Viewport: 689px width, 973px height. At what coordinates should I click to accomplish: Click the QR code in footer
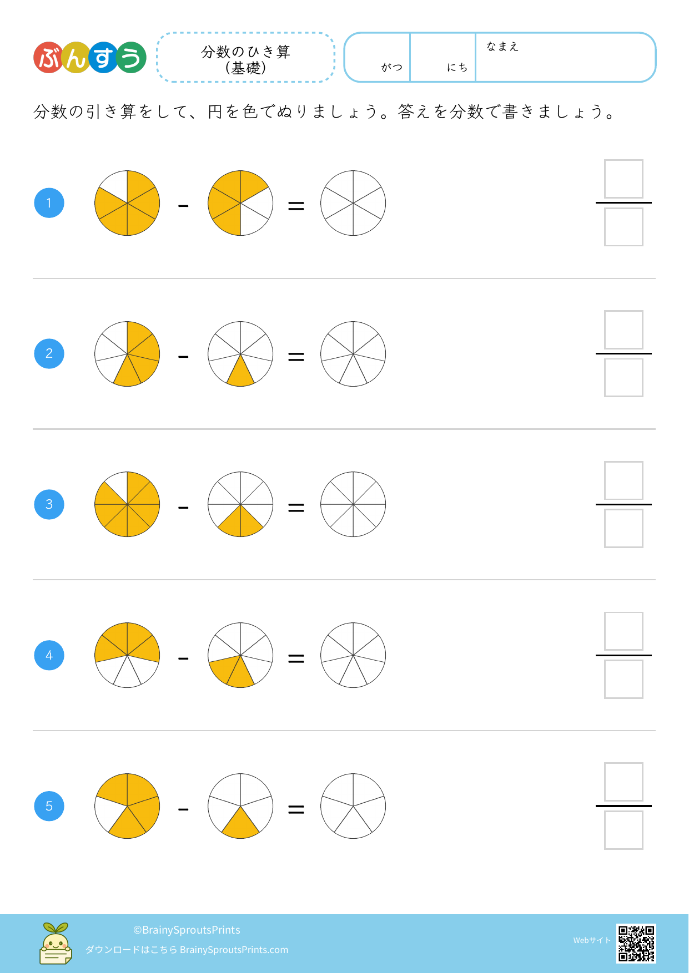point(636,943)
